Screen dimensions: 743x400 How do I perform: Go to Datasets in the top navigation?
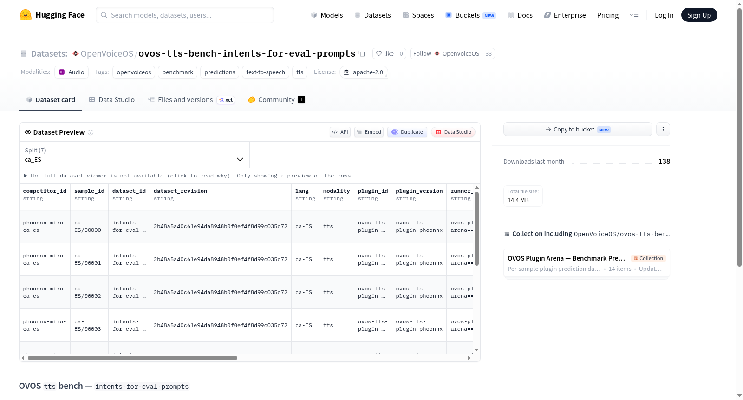point(372,15)
